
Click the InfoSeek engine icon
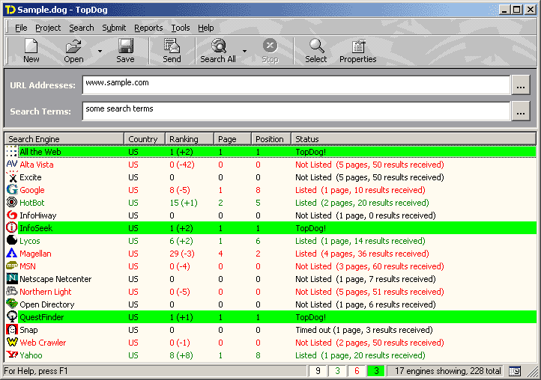tap(12, 227)
